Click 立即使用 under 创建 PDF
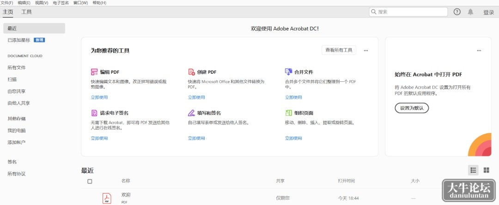 pyautogui.click(x=196, y=97)
